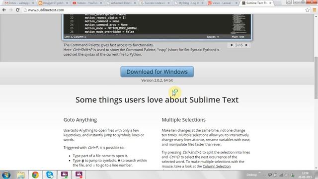Viewport: 318px width, 179px height.
Task: Click the '3 / 6' slide counter
Action: coord(239,45)
